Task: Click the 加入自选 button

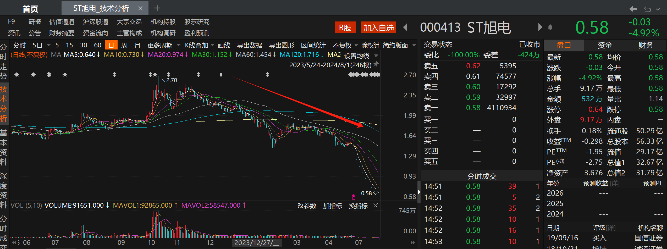Action: [x=378, y=27]
